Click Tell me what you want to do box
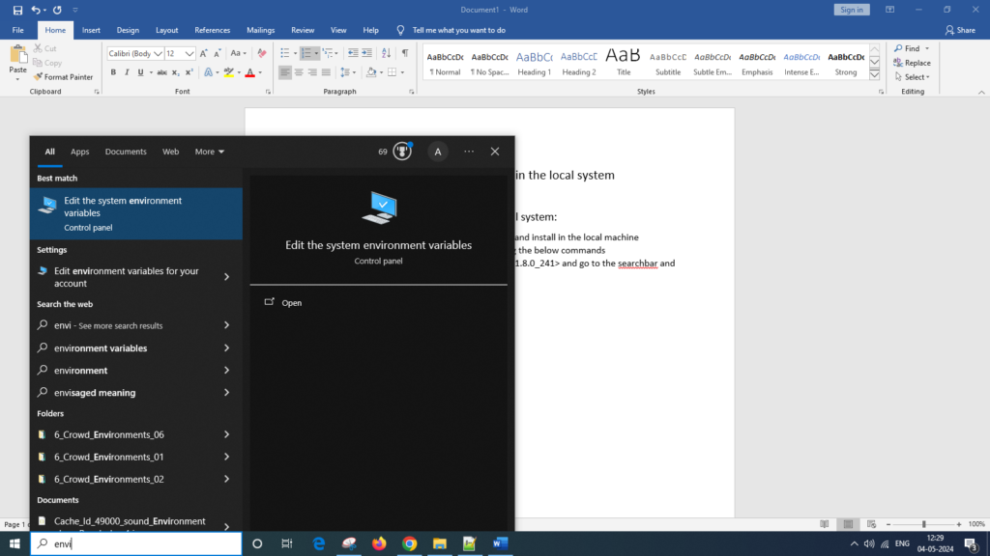 [x=458, y=30]
